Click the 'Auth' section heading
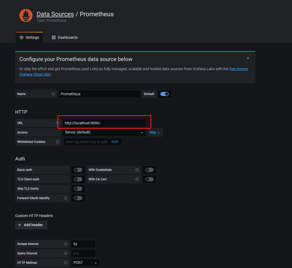This screenshot has height=268, width=292. (20, 159)
